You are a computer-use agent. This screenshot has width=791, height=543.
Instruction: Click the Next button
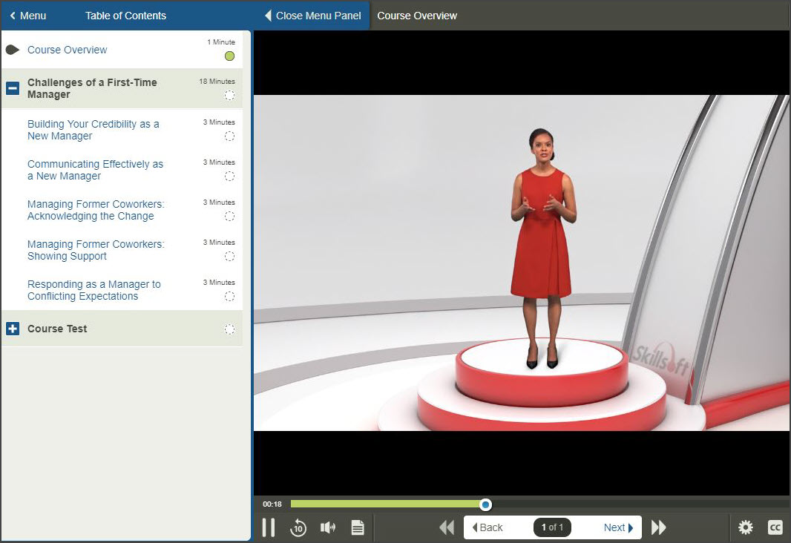618,527
